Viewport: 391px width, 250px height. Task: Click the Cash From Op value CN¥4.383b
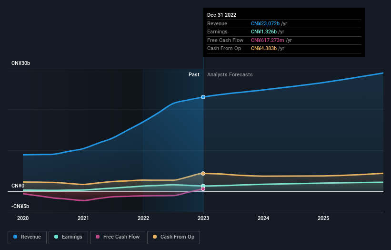point(264,49)
